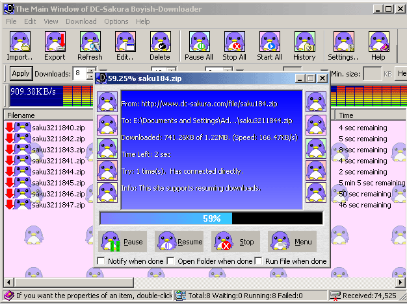Stop the saku184.zip download
The height and width of the screenshot is (304, 407).
point(236,242)
